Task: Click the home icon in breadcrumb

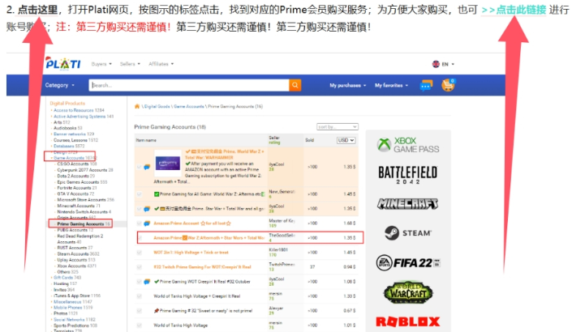Action: point(137,106)
